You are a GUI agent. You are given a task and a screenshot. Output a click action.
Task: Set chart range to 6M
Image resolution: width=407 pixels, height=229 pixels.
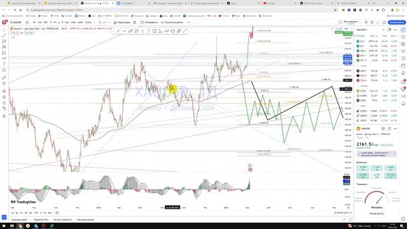point(31,213)
